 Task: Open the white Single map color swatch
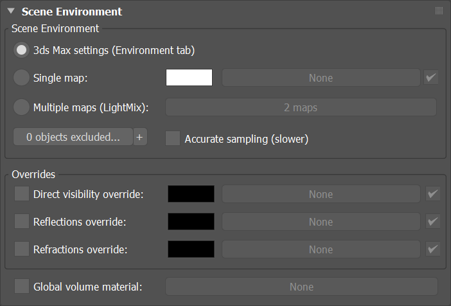[189, 77]
